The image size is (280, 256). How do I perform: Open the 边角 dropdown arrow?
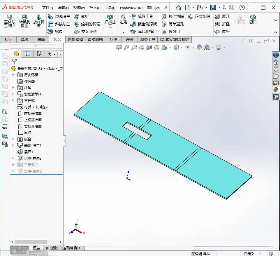(x=123, y=32)
